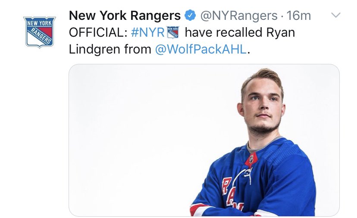Click the 'NEW YORK' text in avatar logo
This screenshot has width=357, height=218.
pyautogui.click(x=39, y=22)
